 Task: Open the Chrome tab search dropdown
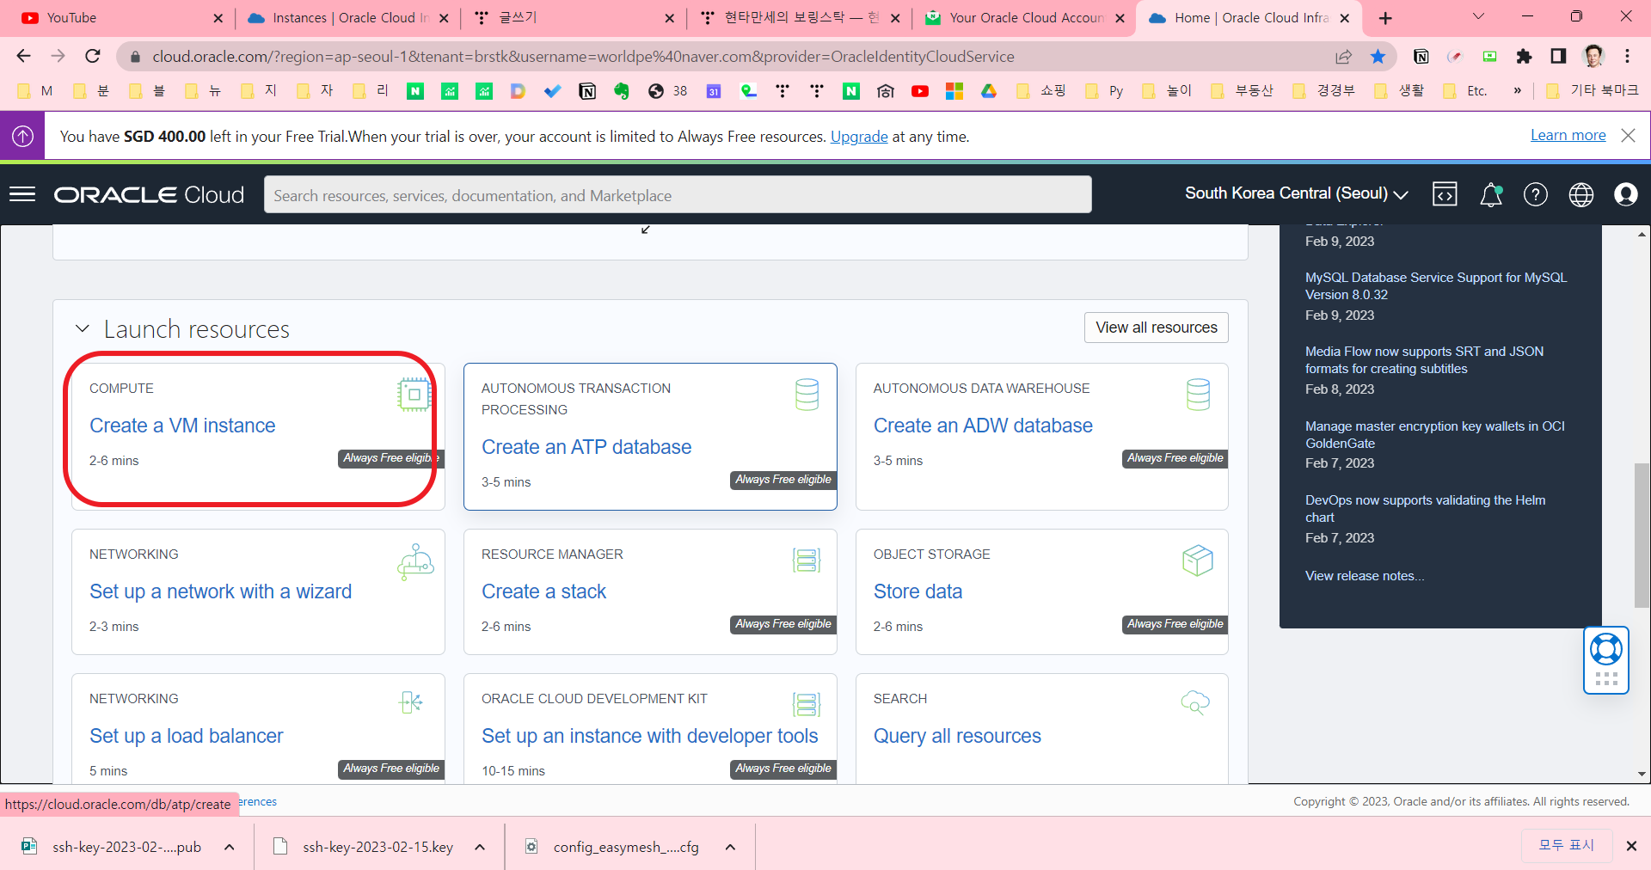click(1478, 16)
